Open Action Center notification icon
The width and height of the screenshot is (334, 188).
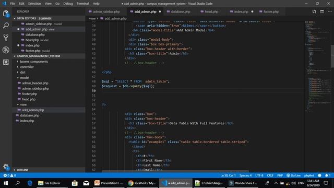(x=326, y=183)
